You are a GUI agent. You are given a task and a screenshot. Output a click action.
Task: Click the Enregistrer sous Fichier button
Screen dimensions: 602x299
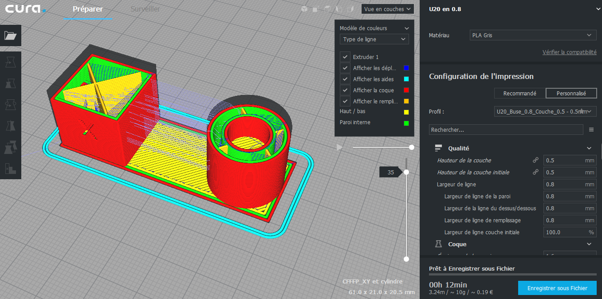pyautogui.click(x=557, y=288)
